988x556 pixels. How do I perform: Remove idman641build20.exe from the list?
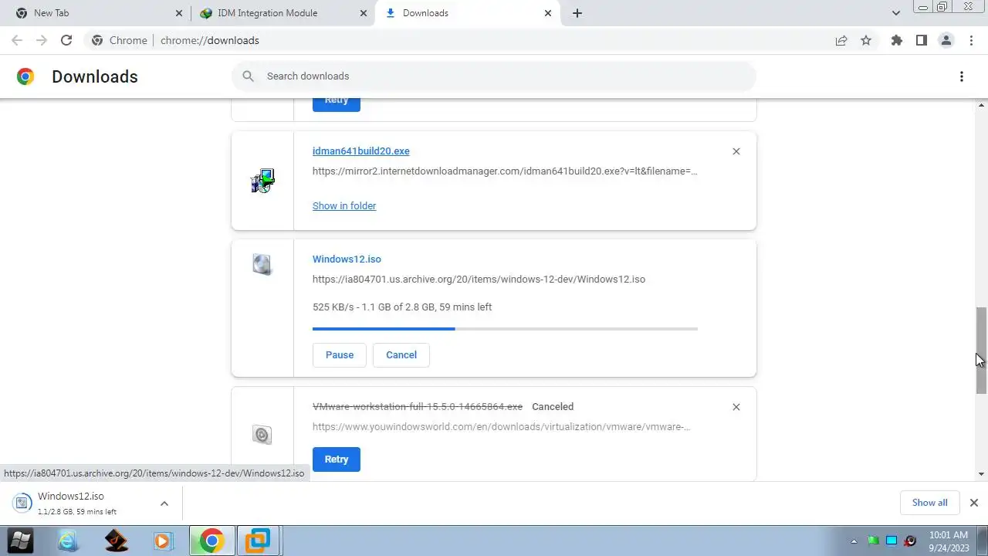[736, 151]
